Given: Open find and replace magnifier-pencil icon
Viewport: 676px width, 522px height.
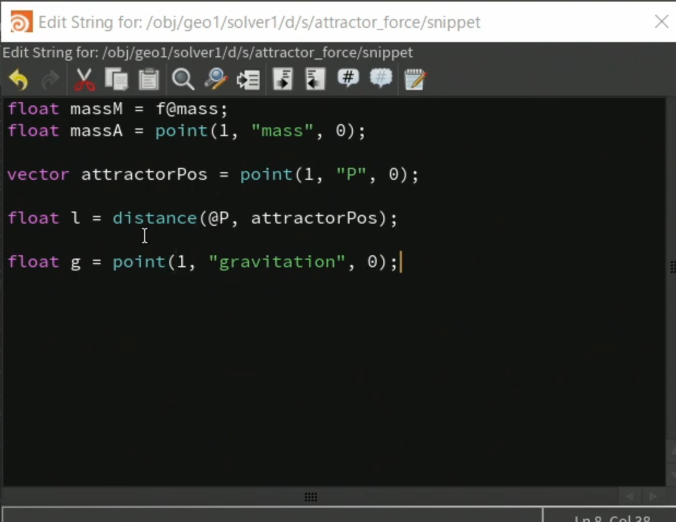Looking at the screenshot, I should (x=216, y=80).
